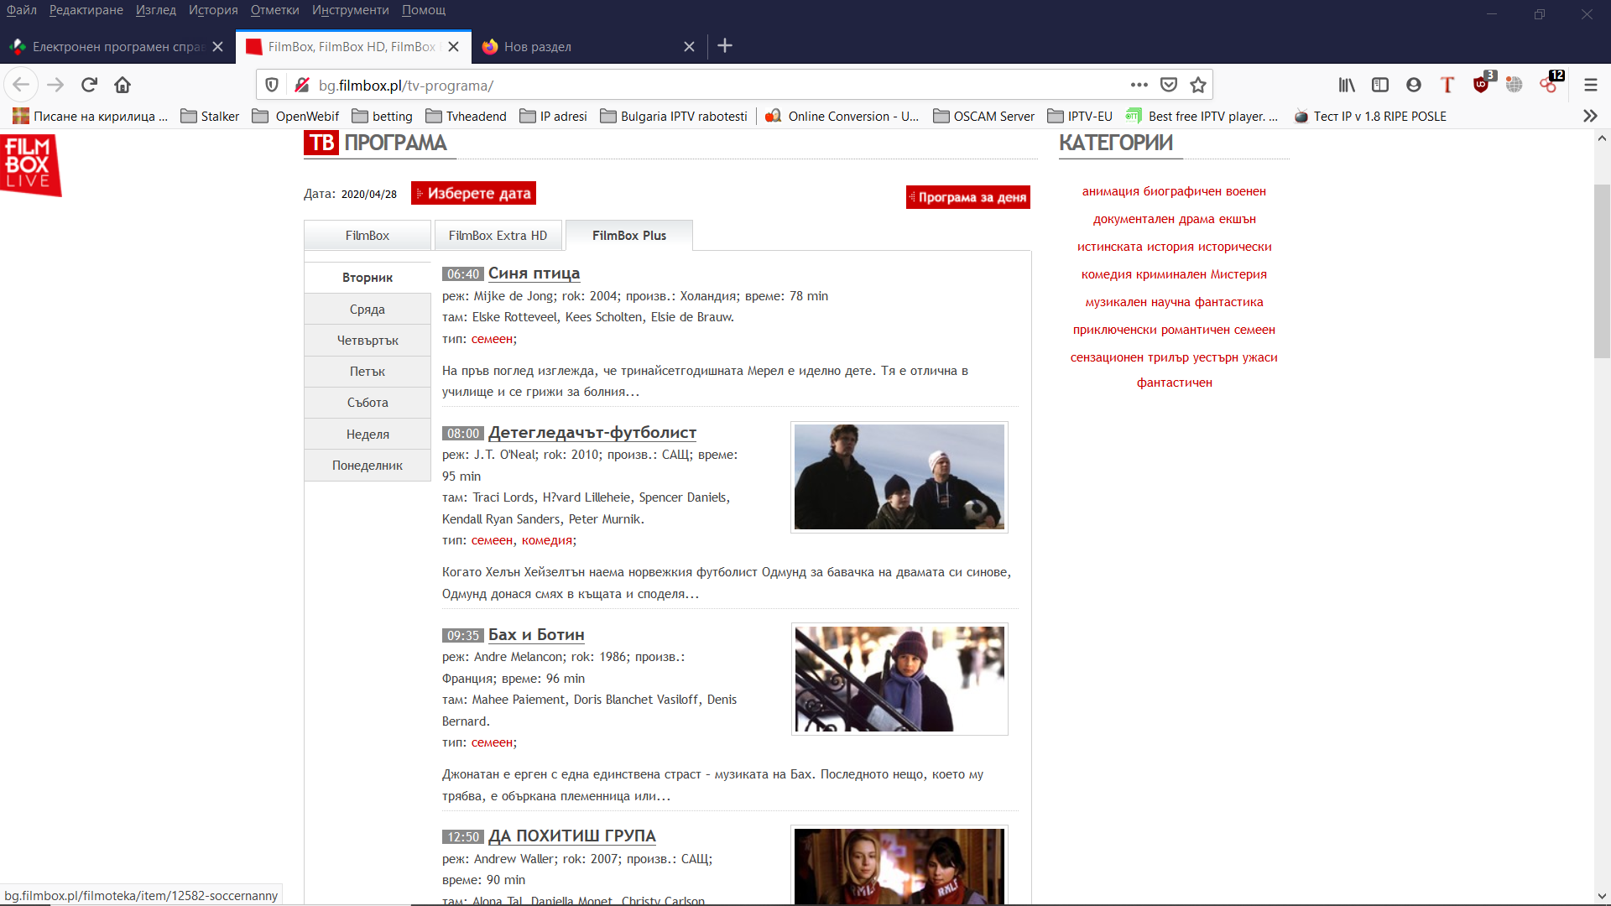Bookmark this page with the star icon
The height and width of the screenshot is (906, 1611).
tap(1198, 85)
